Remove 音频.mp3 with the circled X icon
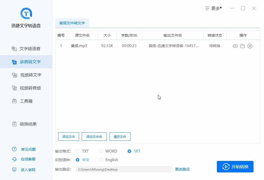Viewport: 264px width, 180px height. click(x=250, y=46)
